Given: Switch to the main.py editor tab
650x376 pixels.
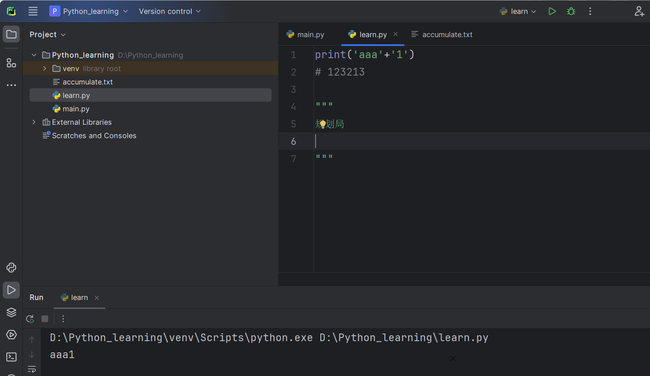Looking at the screenshot, I should pos(306,34).
